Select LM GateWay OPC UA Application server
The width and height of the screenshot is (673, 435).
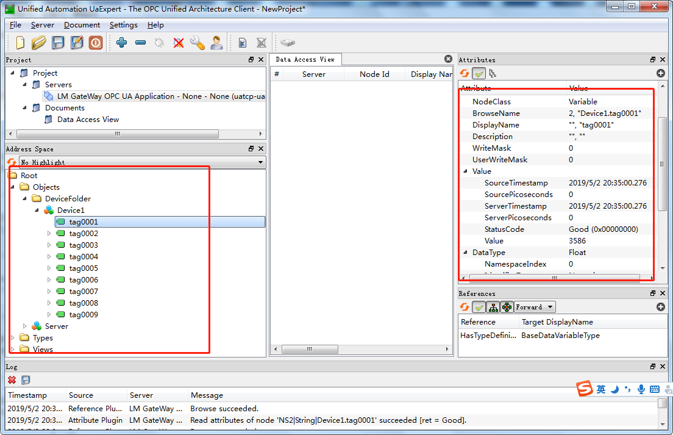tap(161, 96)
